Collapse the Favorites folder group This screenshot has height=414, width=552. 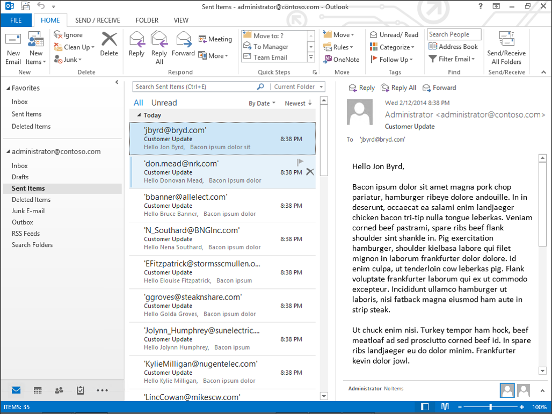8,89
